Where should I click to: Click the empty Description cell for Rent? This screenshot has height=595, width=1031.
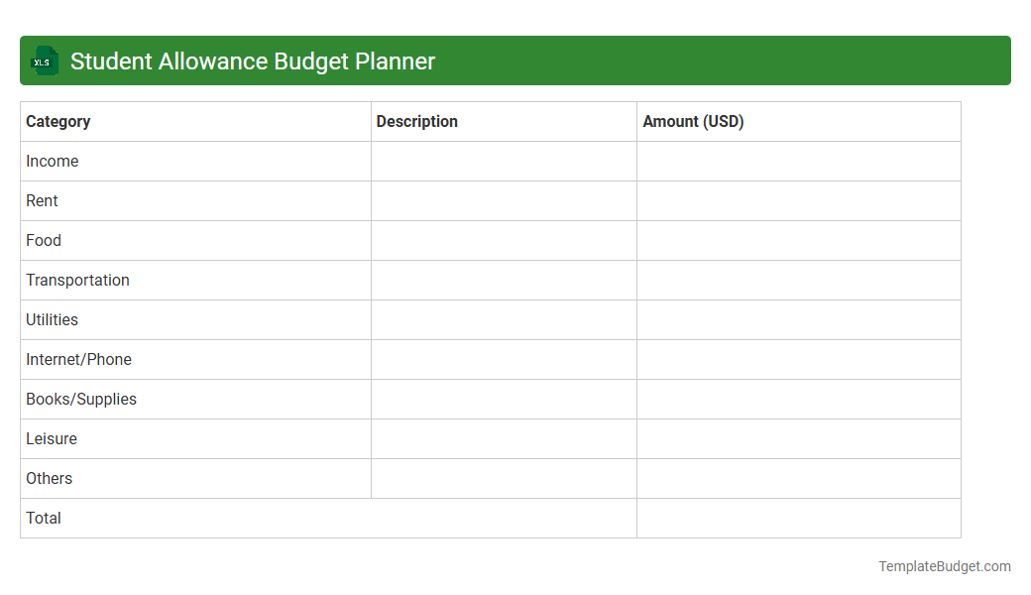tap(503, 200)
